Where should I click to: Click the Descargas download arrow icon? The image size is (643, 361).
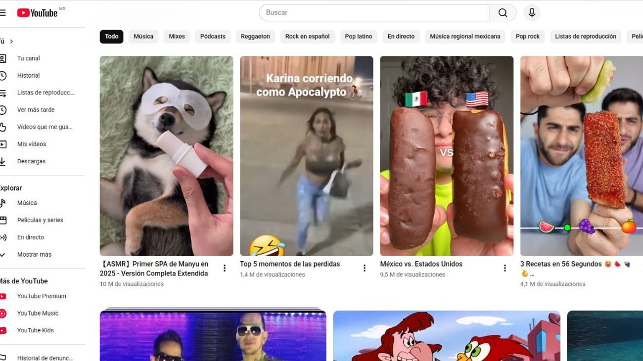pyautogui.click(x=2, y=161)
